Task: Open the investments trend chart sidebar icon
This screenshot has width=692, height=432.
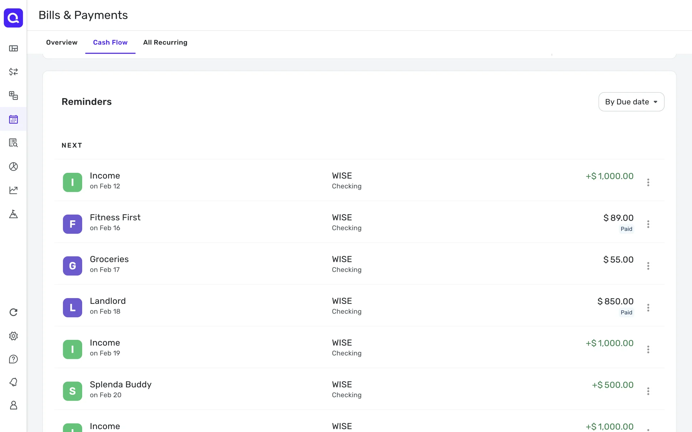Action: pyautogui.click(x=13, y=190)
